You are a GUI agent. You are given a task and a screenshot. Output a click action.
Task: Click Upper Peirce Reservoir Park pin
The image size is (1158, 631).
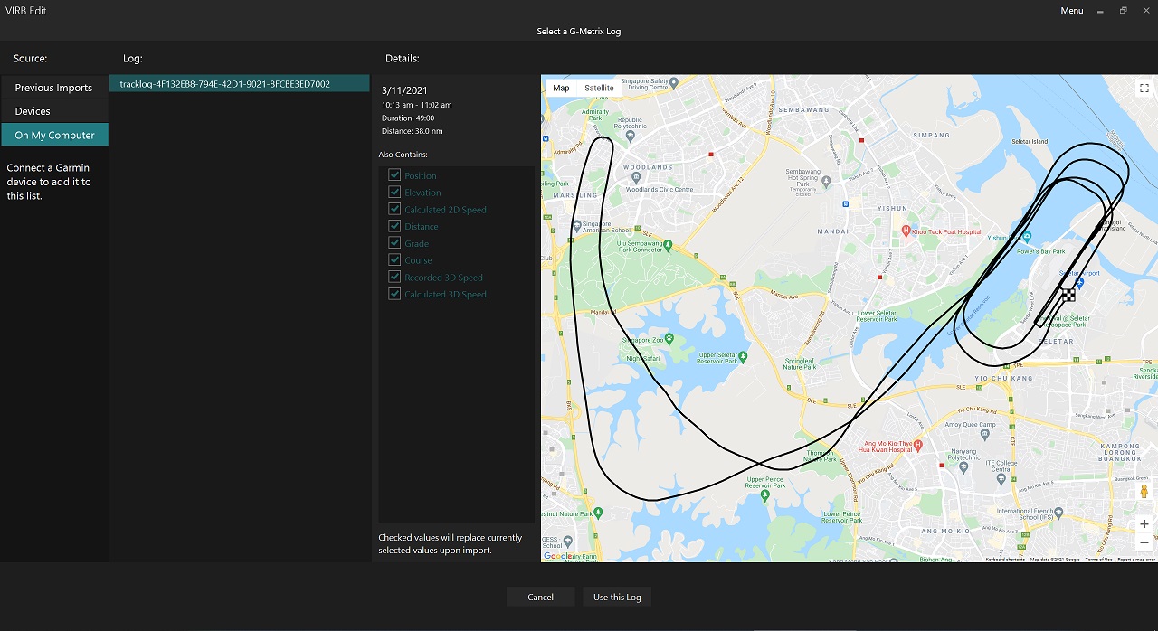[765, 495]
